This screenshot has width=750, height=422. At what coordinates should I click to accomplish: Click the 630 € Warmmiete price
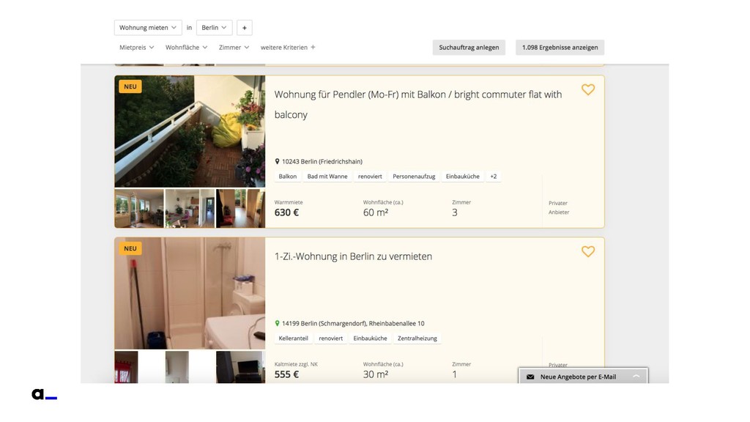tap(286, 212)
